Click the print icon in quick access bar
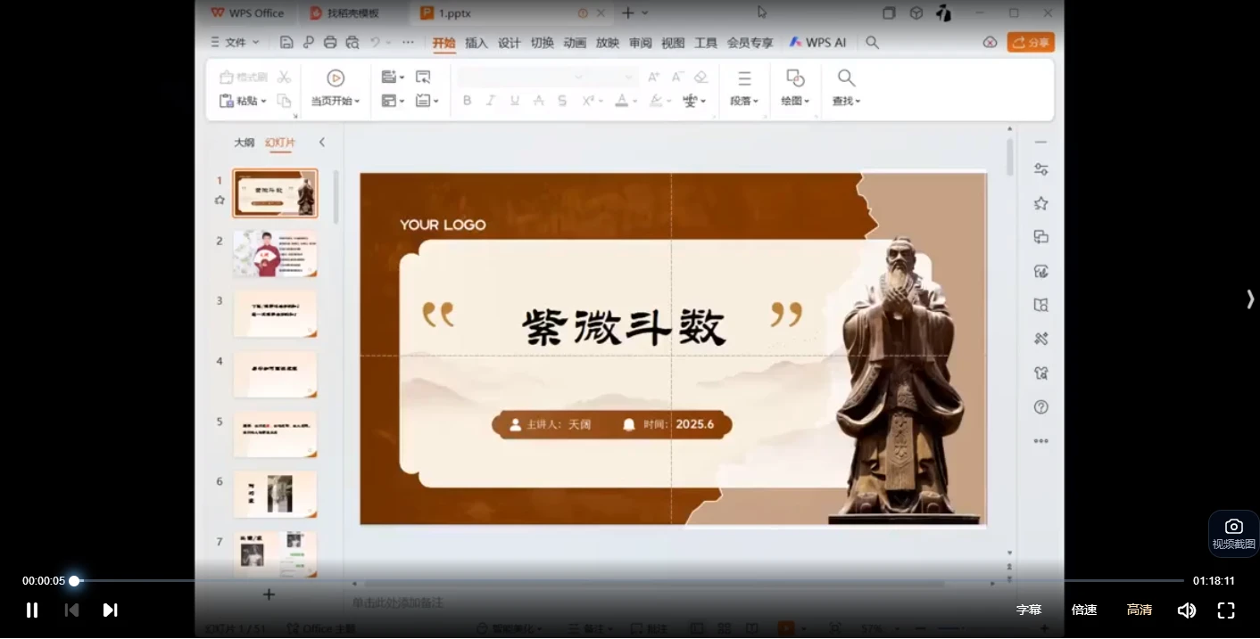This screenshot has width=1260, height=639. (330, 42)
